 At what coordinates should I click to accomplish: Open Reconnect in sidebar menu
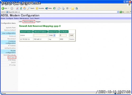12,39
